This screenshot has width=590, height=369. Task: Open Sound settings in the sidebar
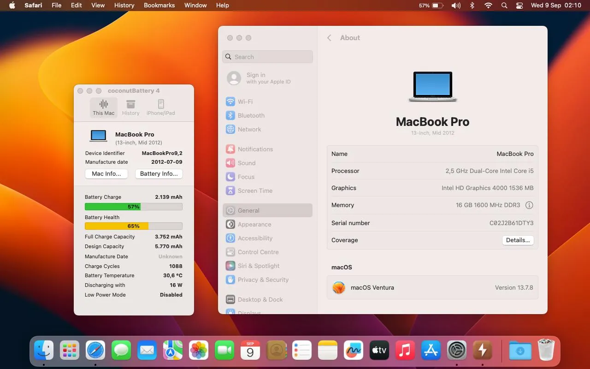click(267, 163)
